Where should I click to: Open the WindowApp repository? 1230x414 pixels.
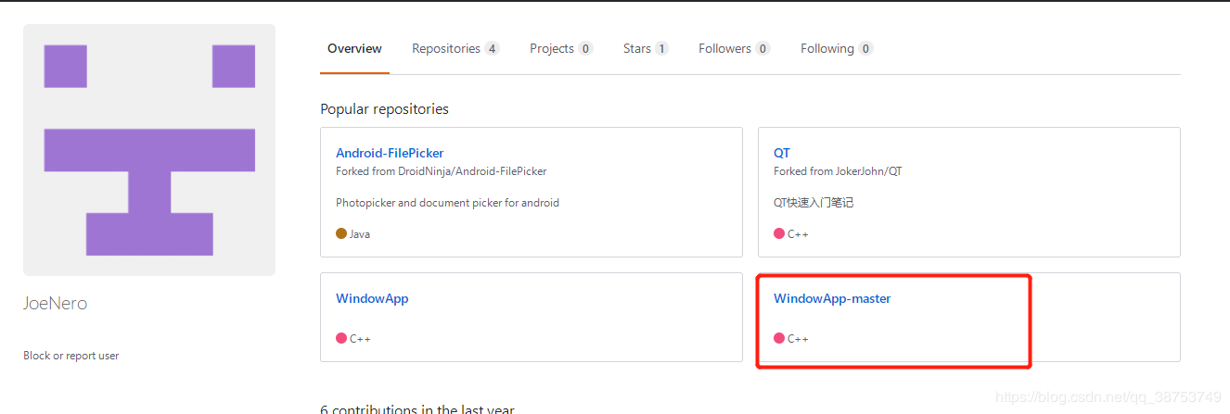coord(372,298)
